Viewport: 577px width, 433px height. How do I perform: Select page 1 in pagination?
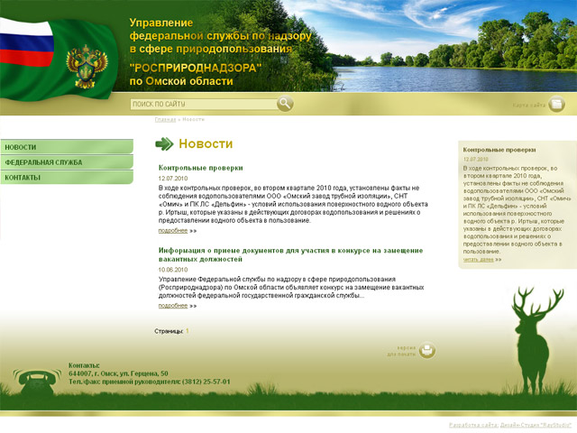(x=187, y=331)
